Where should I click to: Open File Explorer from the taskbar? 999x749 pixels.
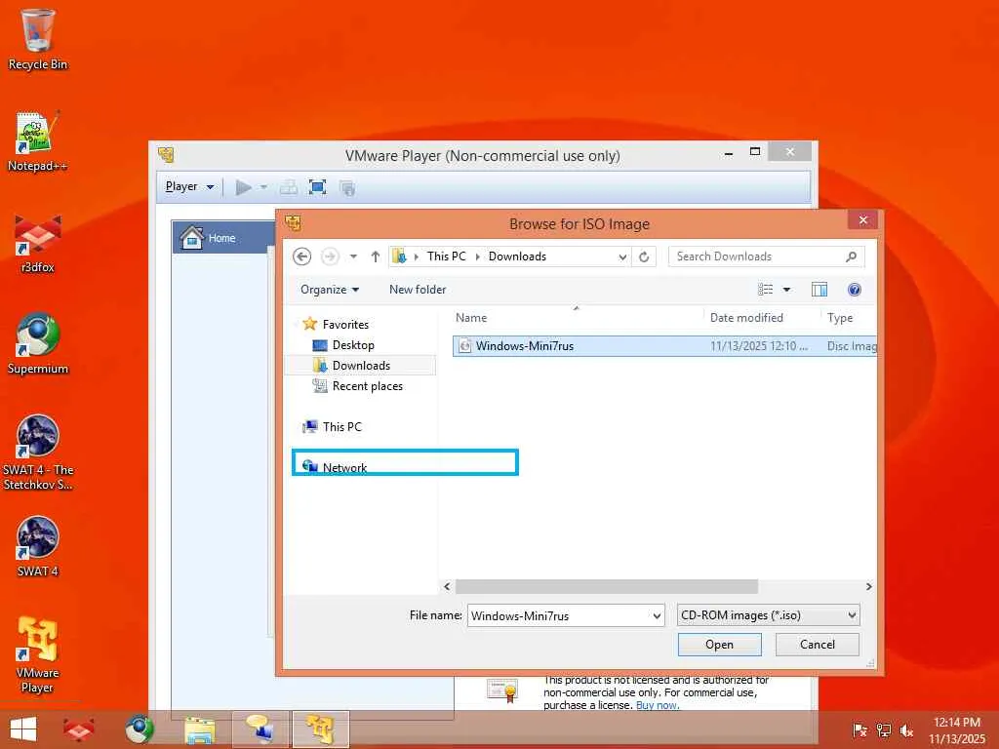tap(199, 729)
